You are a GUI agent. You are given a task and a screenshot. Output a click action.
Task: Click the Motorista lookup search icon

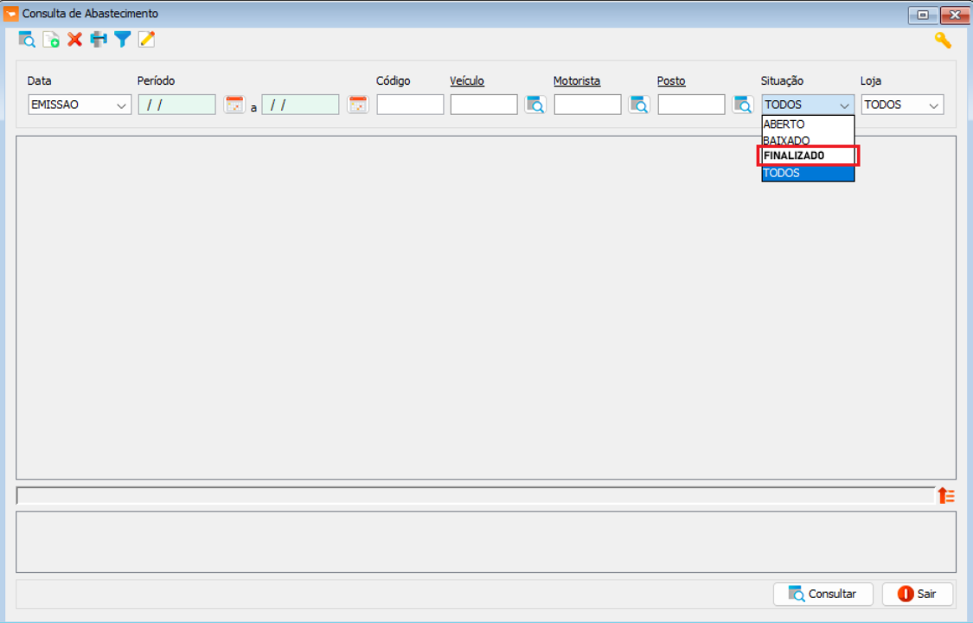click(x=639, y=105)
